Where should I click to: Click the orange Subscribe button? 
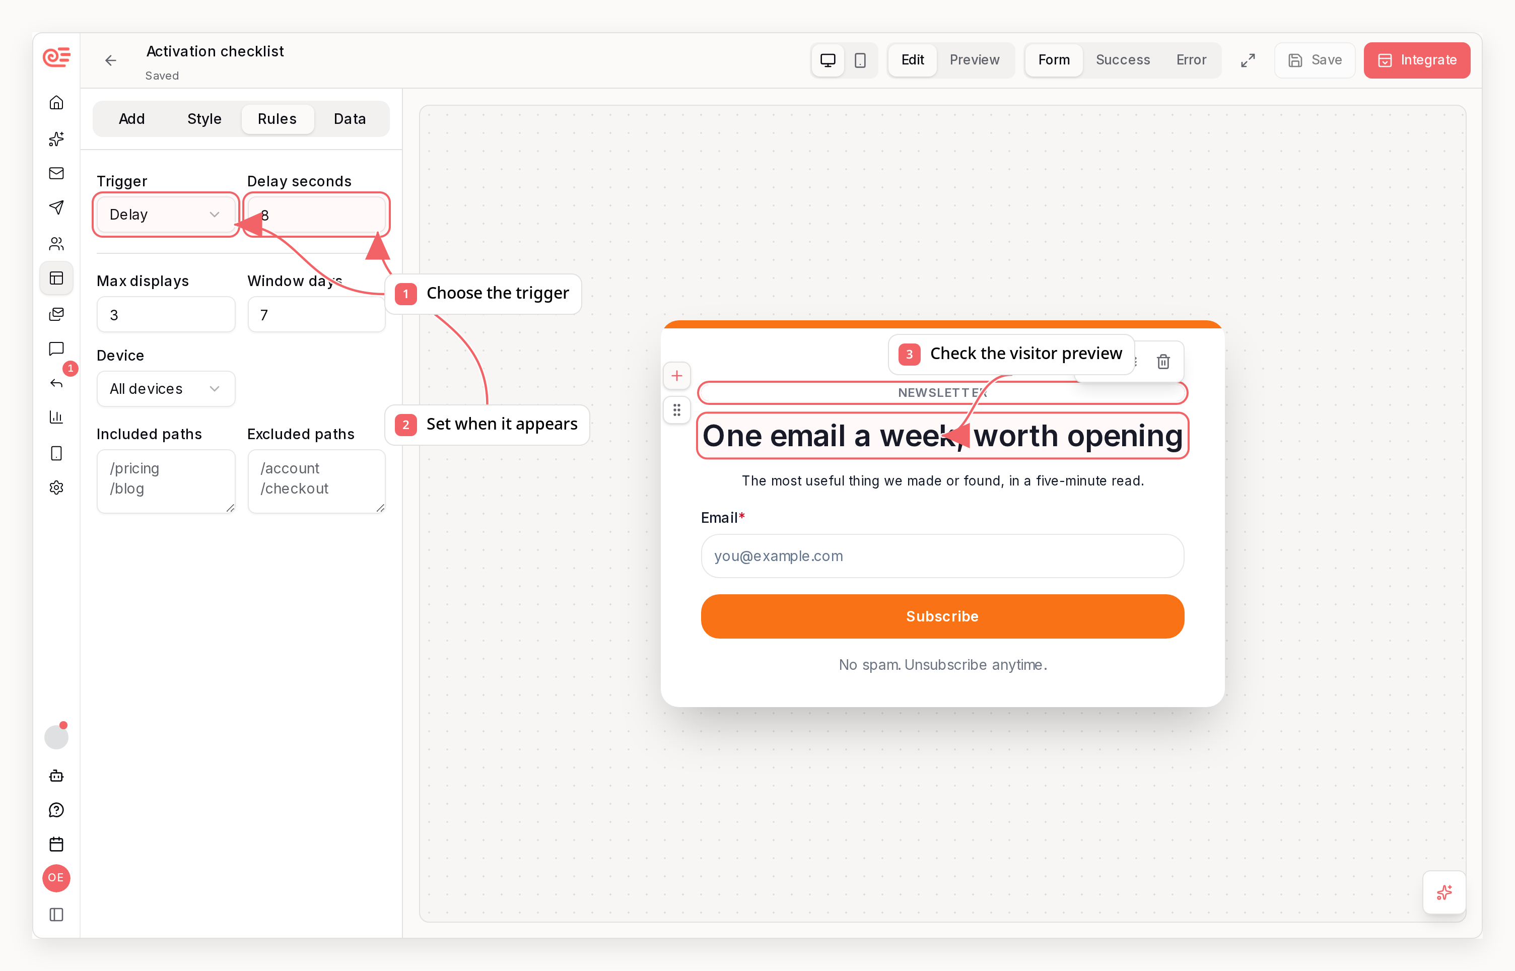click(942, 616)
